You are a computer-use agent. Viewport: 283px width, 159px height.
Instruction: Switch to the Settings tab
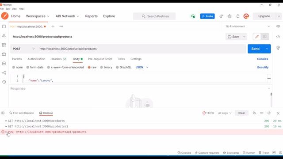coord(136,59)
